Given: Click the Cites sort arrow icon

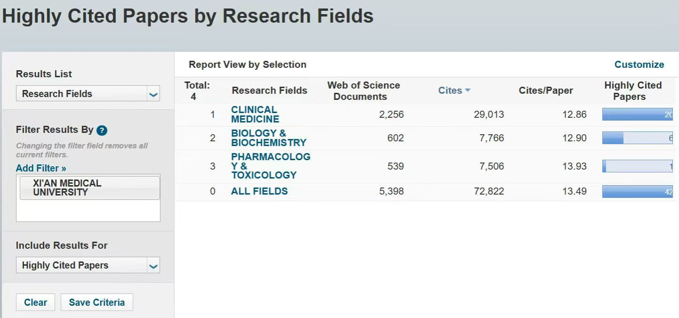Looking at the screenshot, I should pos(468,90).
